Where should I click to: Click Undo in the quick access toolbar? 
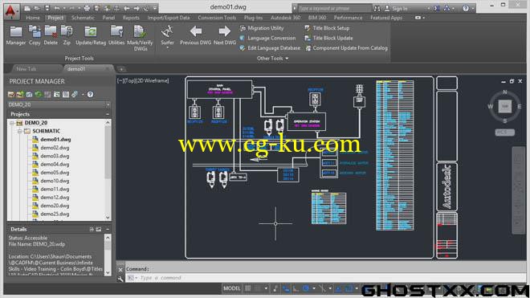(57, 8)
